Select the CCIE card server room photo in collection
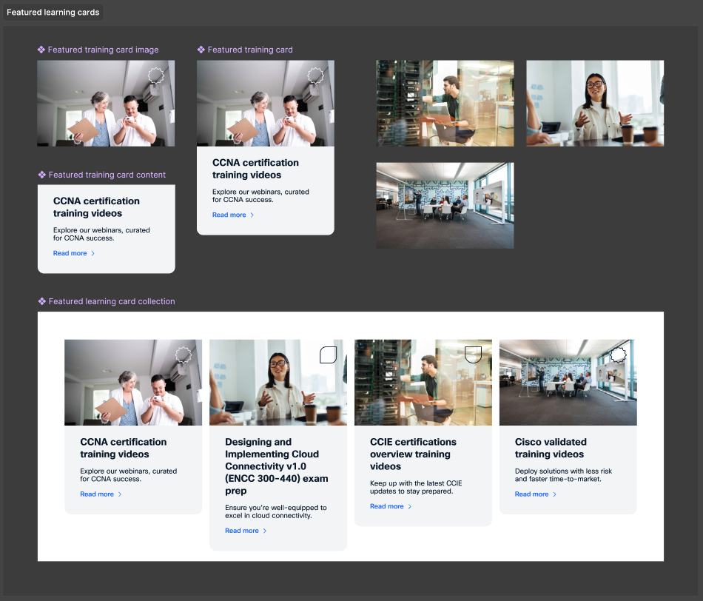The image size is (703, 601). (423, 383)
